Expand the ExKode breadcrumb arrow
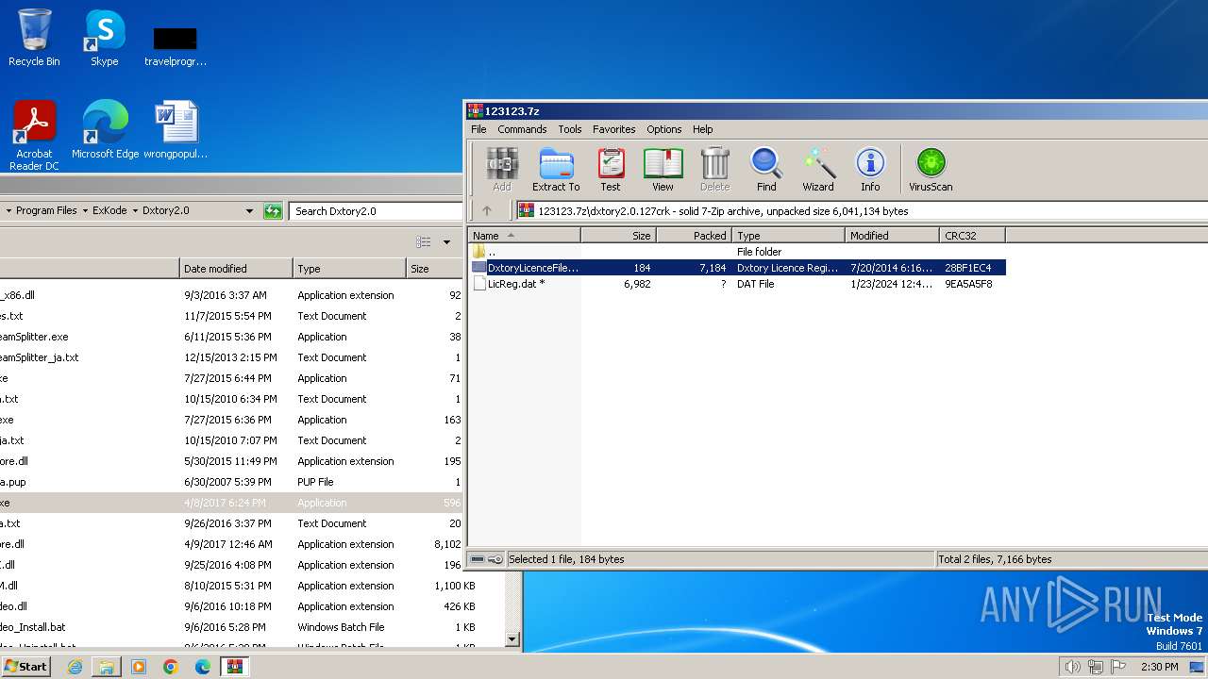This screenshot has height=679, width=1208. pyautogui.click(x=135, y=211)
